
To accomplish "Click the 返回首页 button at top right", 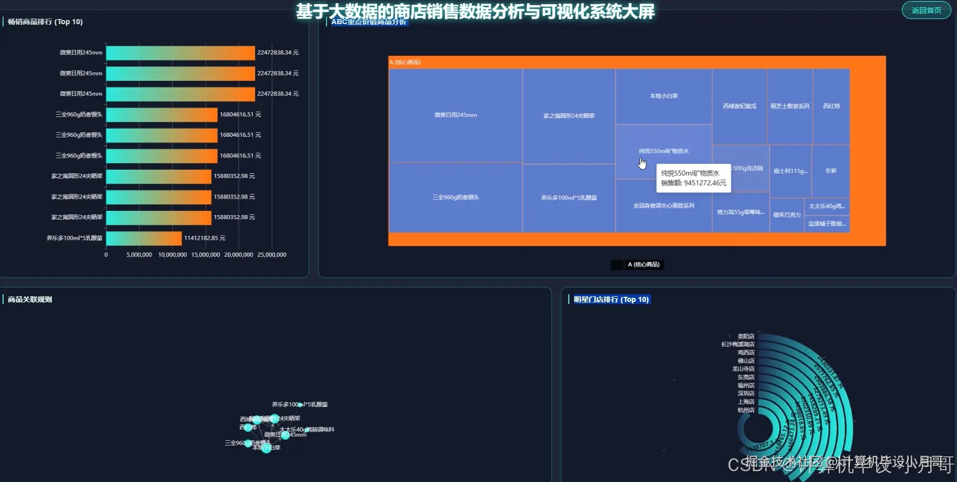I will [926, 10].
